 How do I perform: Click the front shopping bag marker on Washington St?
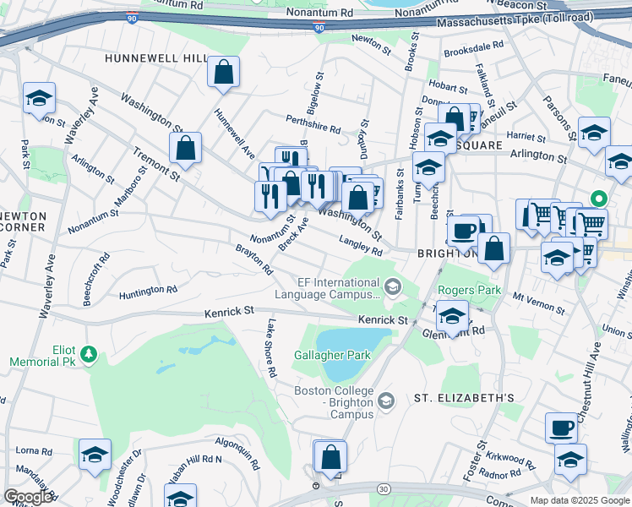tap(358, 199)
